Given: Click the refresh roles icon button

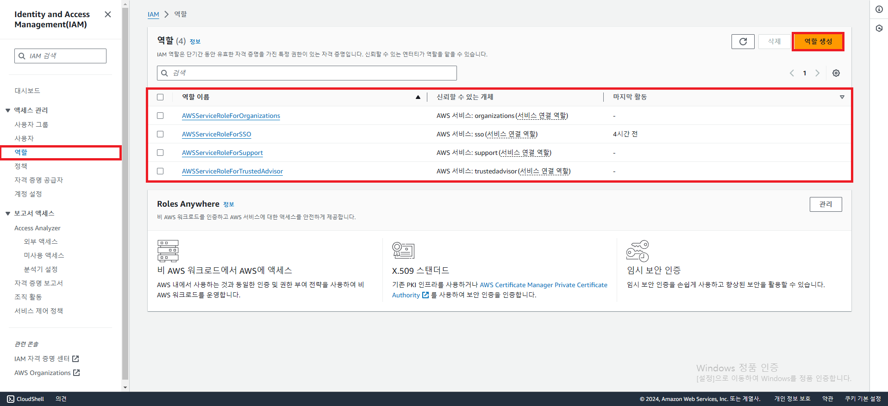Looking at the screenshot, I should click(x=743, y=42).
